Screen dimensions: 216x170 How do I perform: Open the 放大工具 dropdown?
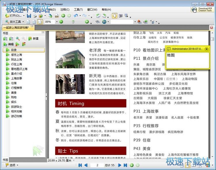pos(23,22)
